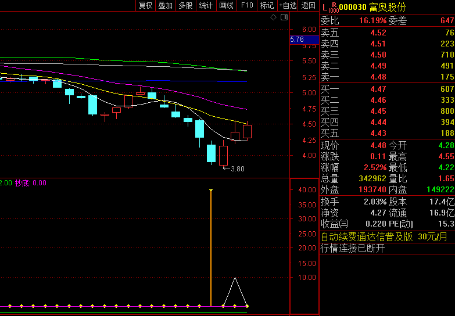Open the 统计 statistics tool

pyautogui.click(x=206, y=5)
